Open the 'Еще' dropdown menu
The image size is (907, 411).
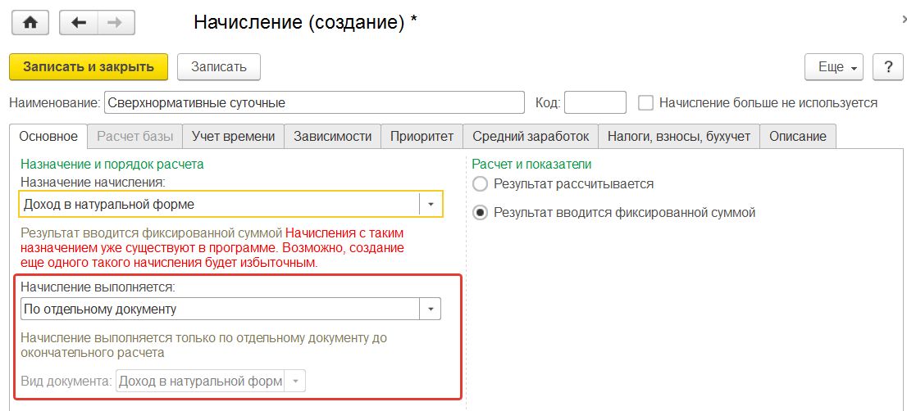point(835,67)
